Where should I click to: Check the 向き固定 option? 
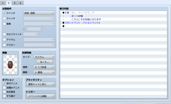point(4,92)
